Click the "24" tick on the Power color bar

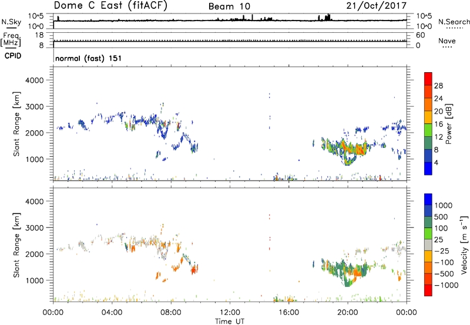coord(438,99)
